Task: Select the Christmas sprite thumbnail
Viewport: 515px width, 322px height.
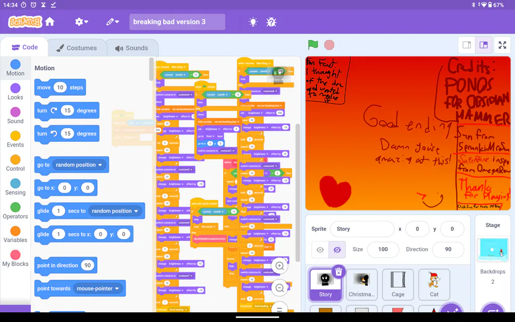Action: [362, 284]
